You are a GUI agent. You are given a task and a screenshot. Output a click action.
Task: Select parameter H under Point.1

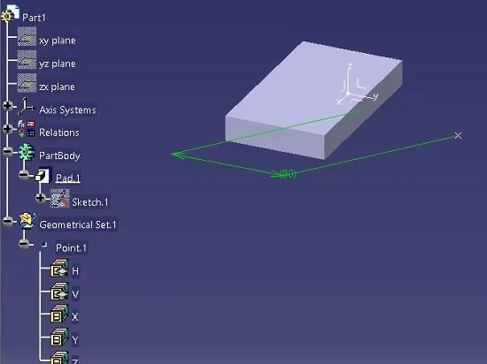coord(75,271)
